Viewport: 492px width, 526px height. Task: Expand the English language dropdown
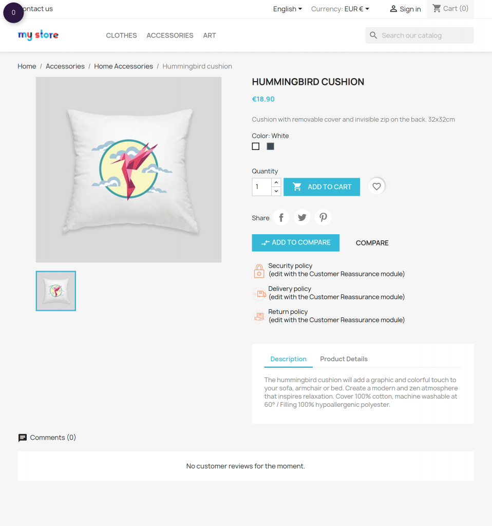click(288, 9)
